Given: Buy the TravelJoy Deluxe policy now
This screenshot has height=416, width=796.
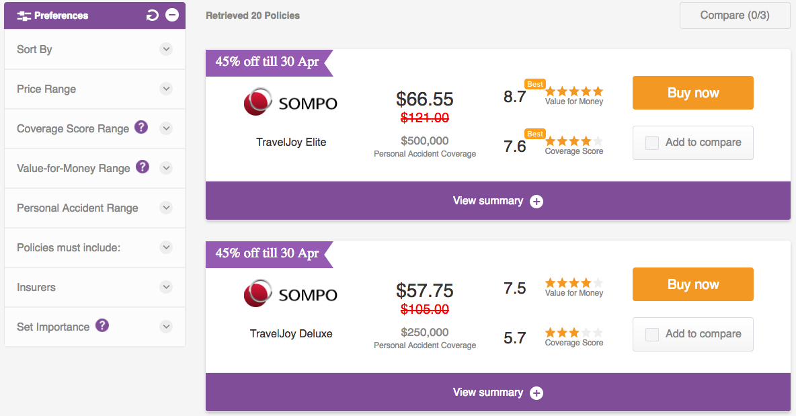Looking at the screenshot, I should coord(693,284).
